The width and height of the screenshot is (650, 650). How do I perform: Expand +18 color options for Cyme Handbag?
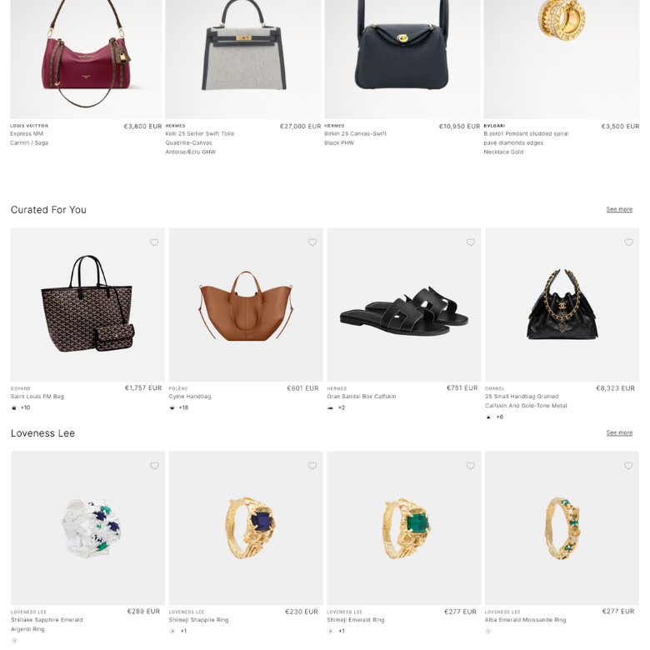point(183,407)
